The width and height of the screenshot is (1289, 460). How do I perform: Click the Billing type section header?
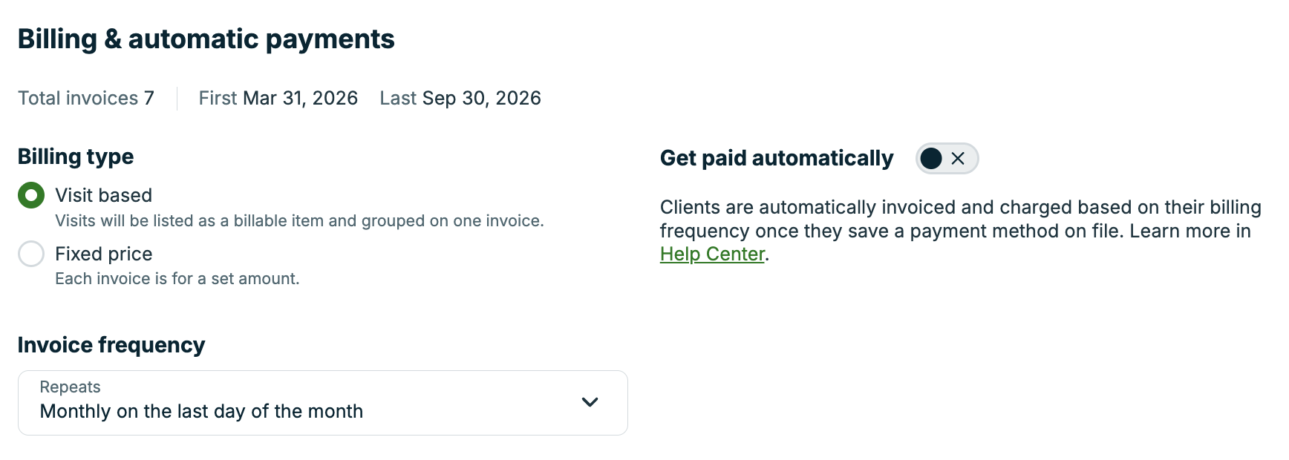click(75, 156)
